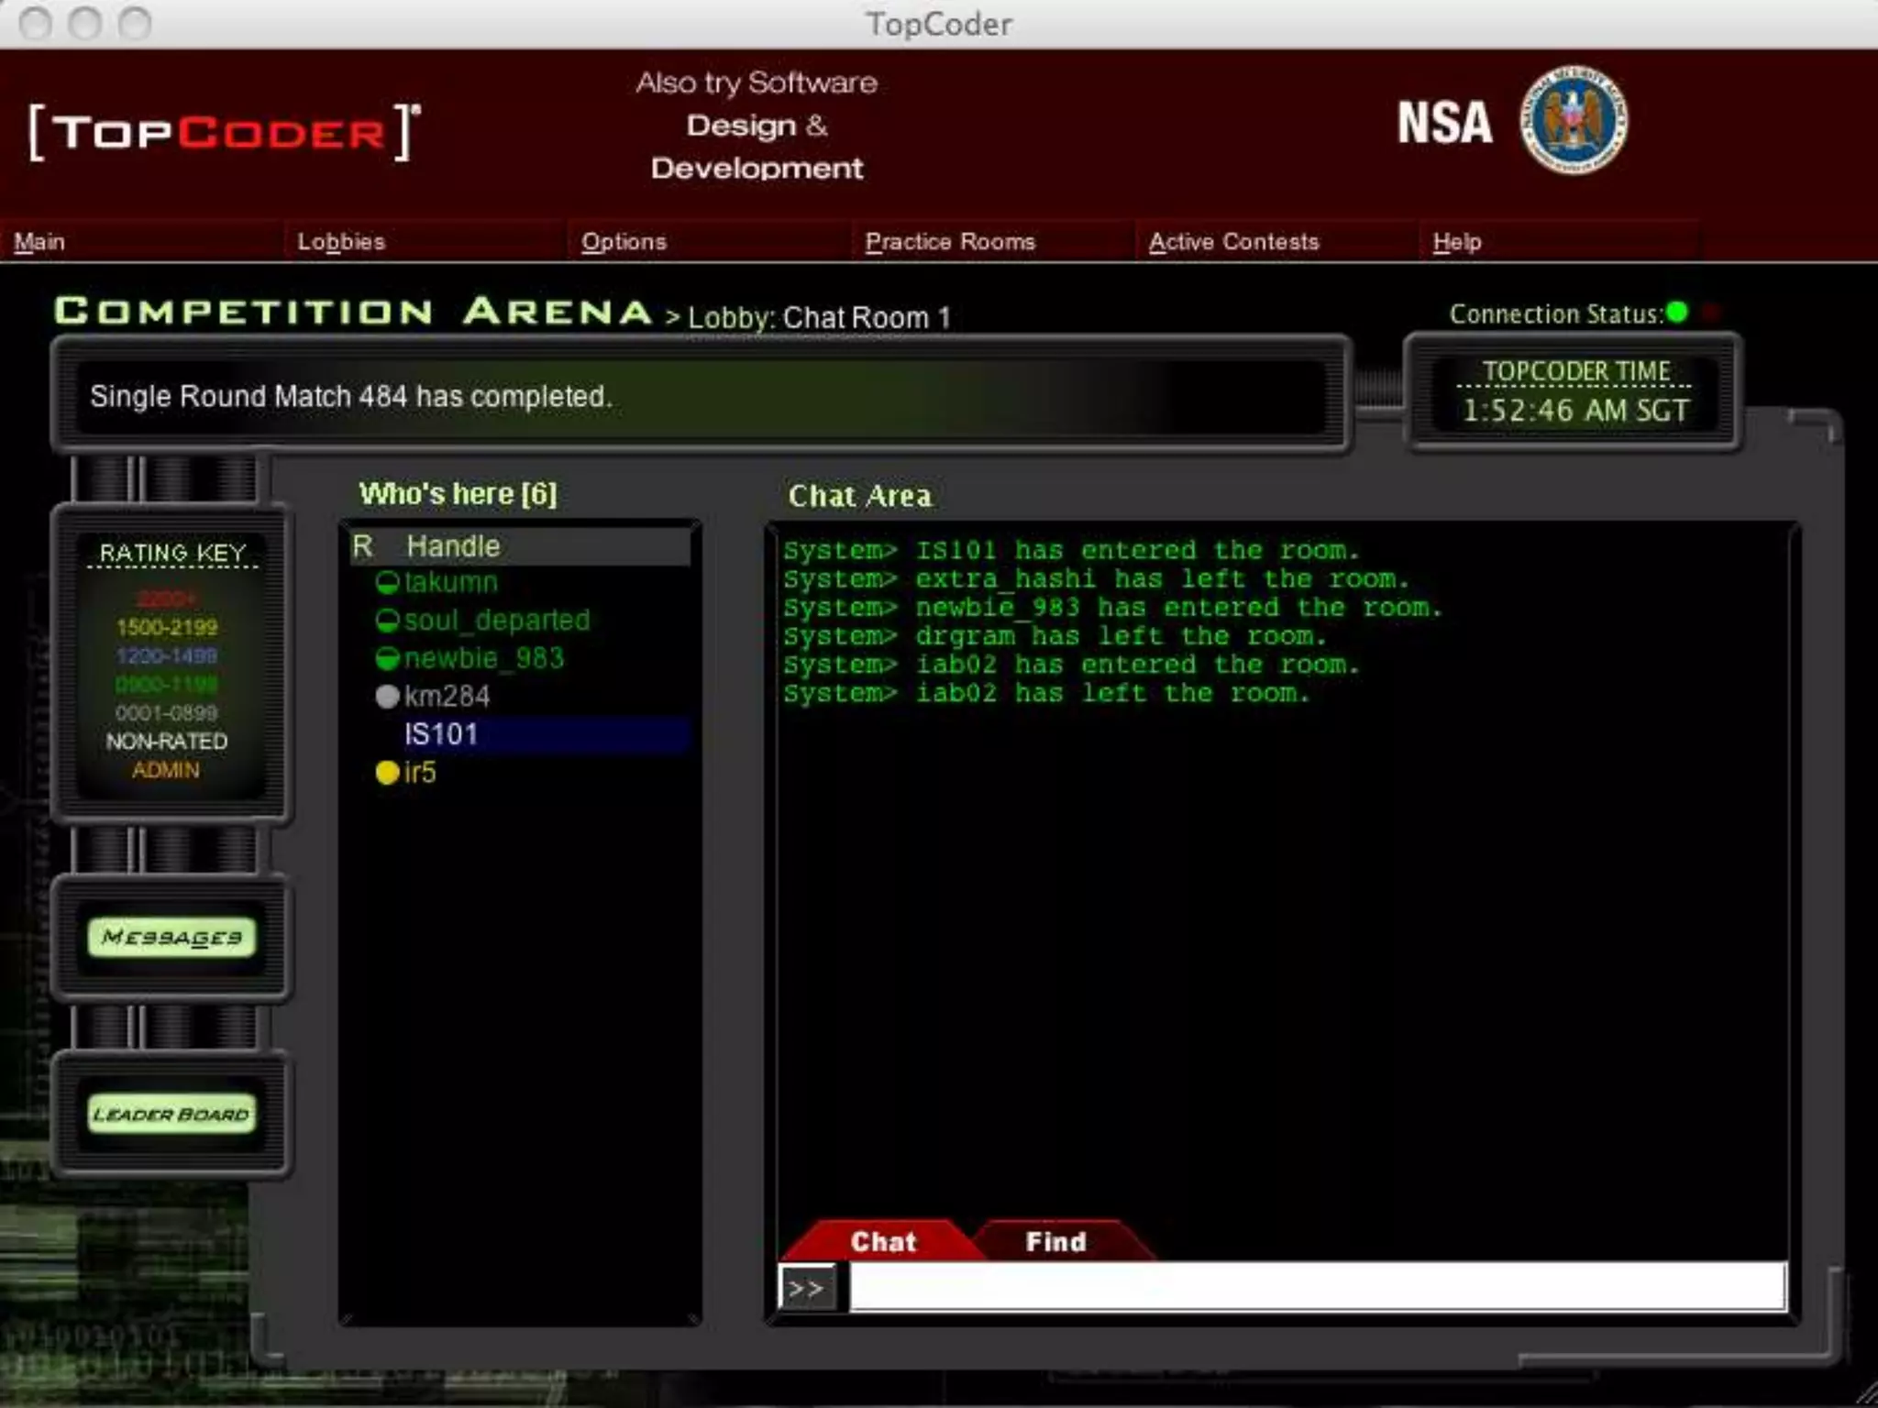Click km284's gray rating icon

387,697
